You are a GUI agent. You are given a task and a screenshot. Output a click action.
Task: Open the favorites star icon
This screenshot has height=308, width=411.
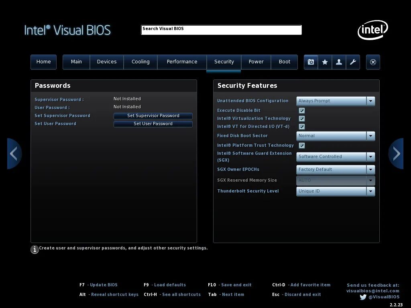click(325, 62)
